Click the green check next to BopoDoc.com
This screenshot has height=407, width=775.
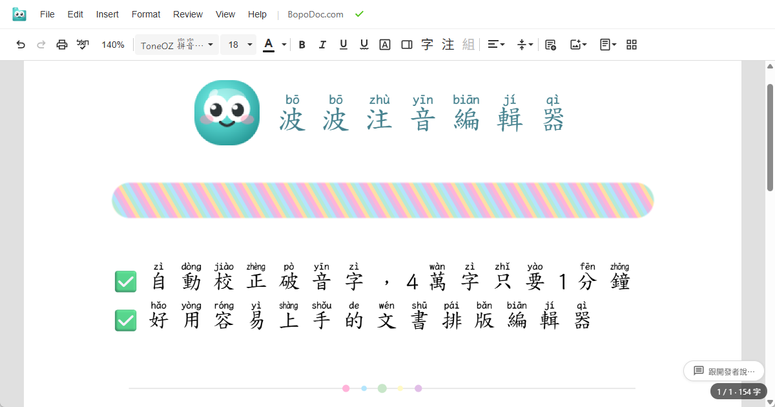coord(358,13)
